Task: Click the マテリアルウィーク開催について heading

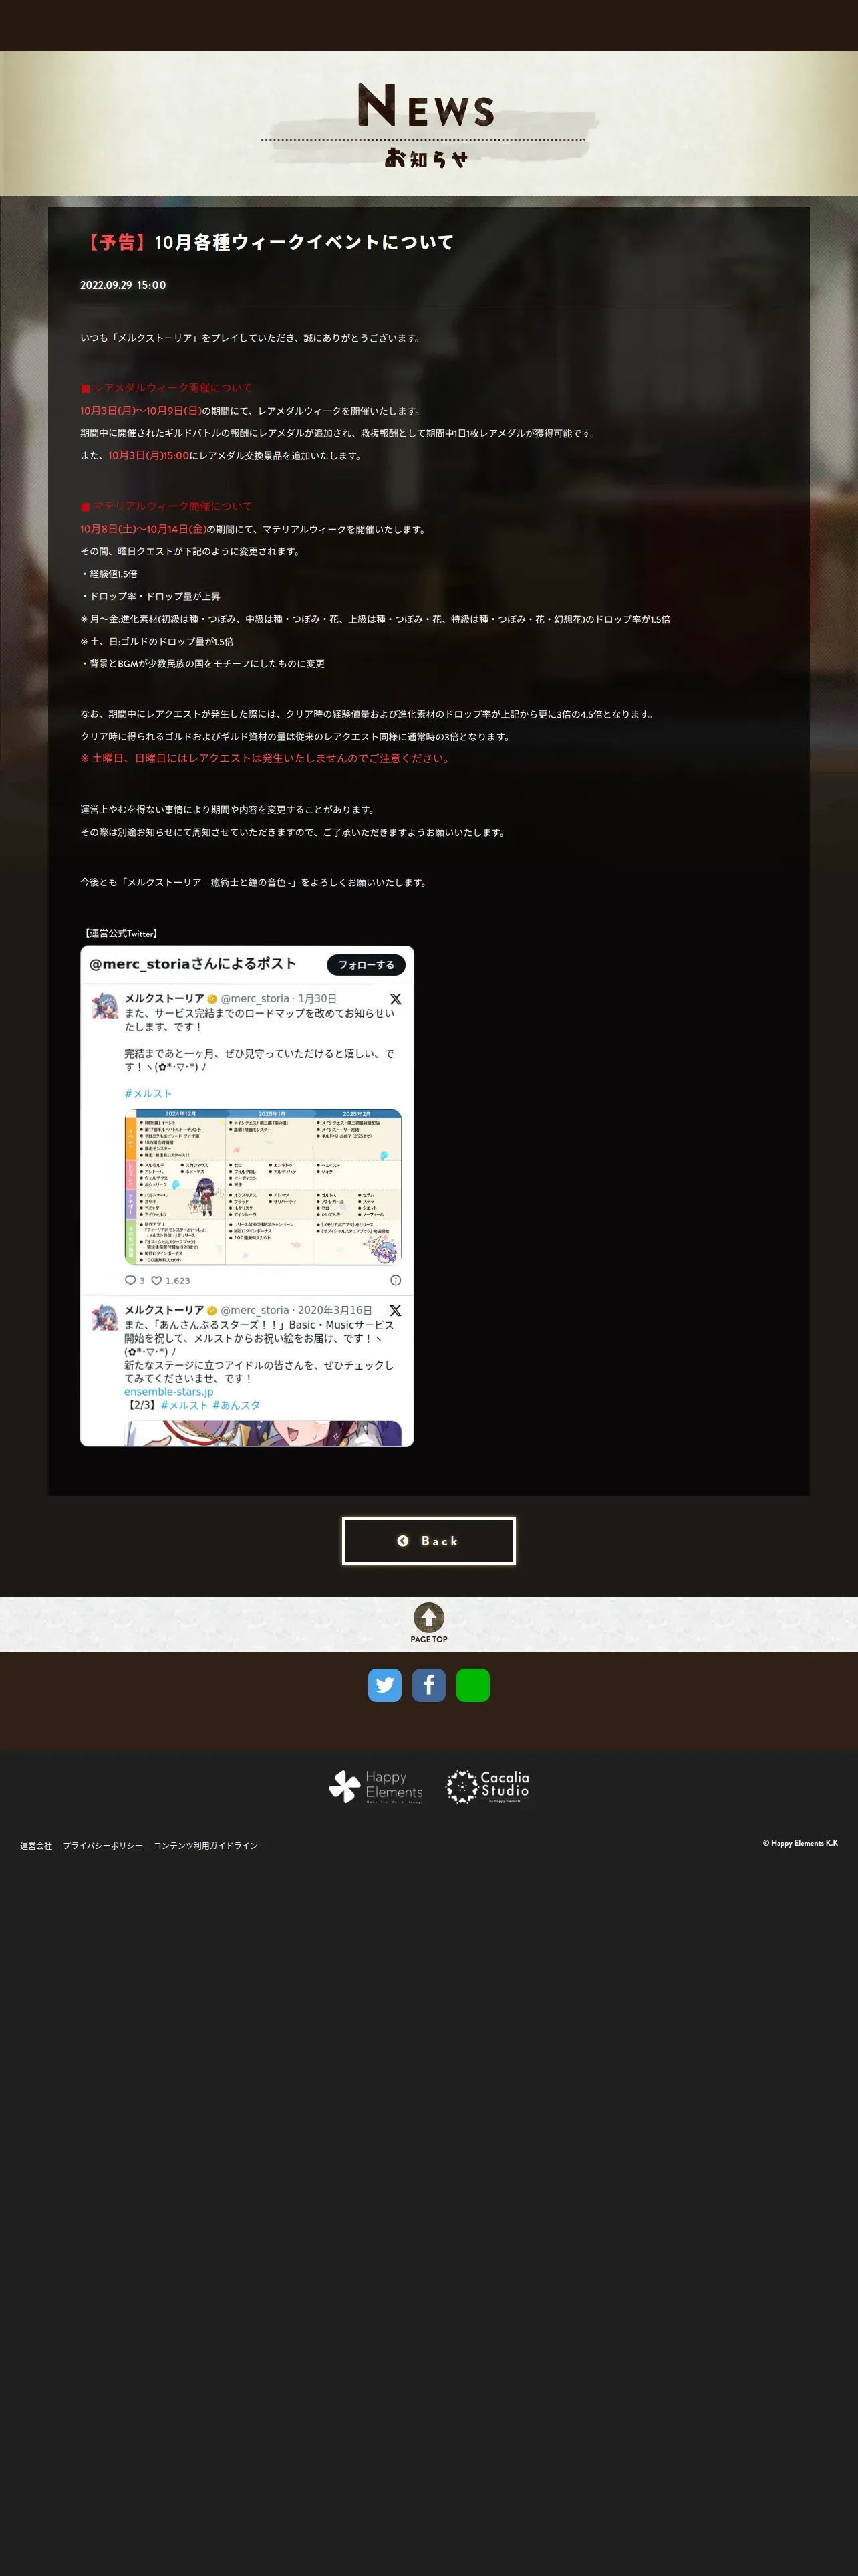Action: (166, 506)
